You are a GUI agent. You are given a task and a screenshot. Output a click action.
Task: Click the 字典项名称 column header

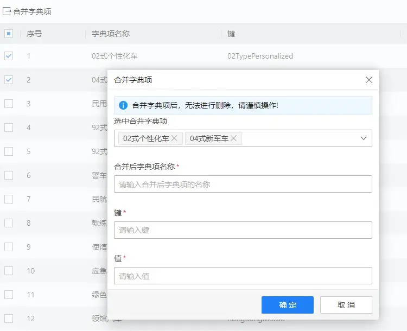[111, 34]
